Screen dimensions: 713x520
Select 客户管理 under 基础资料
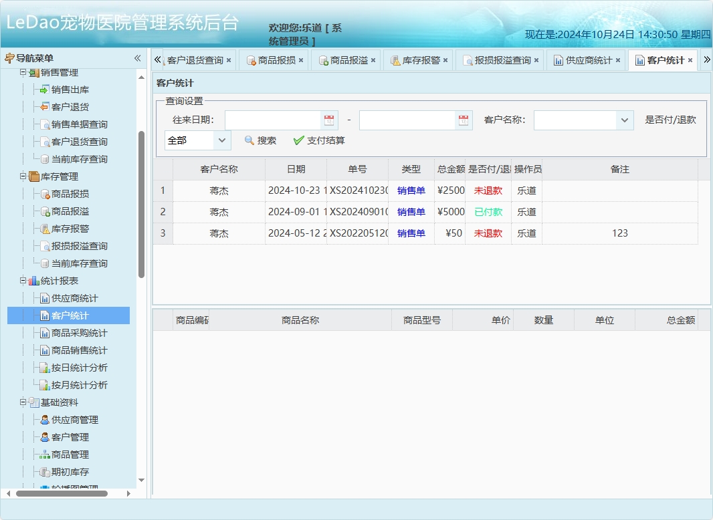tap(70, 436)
